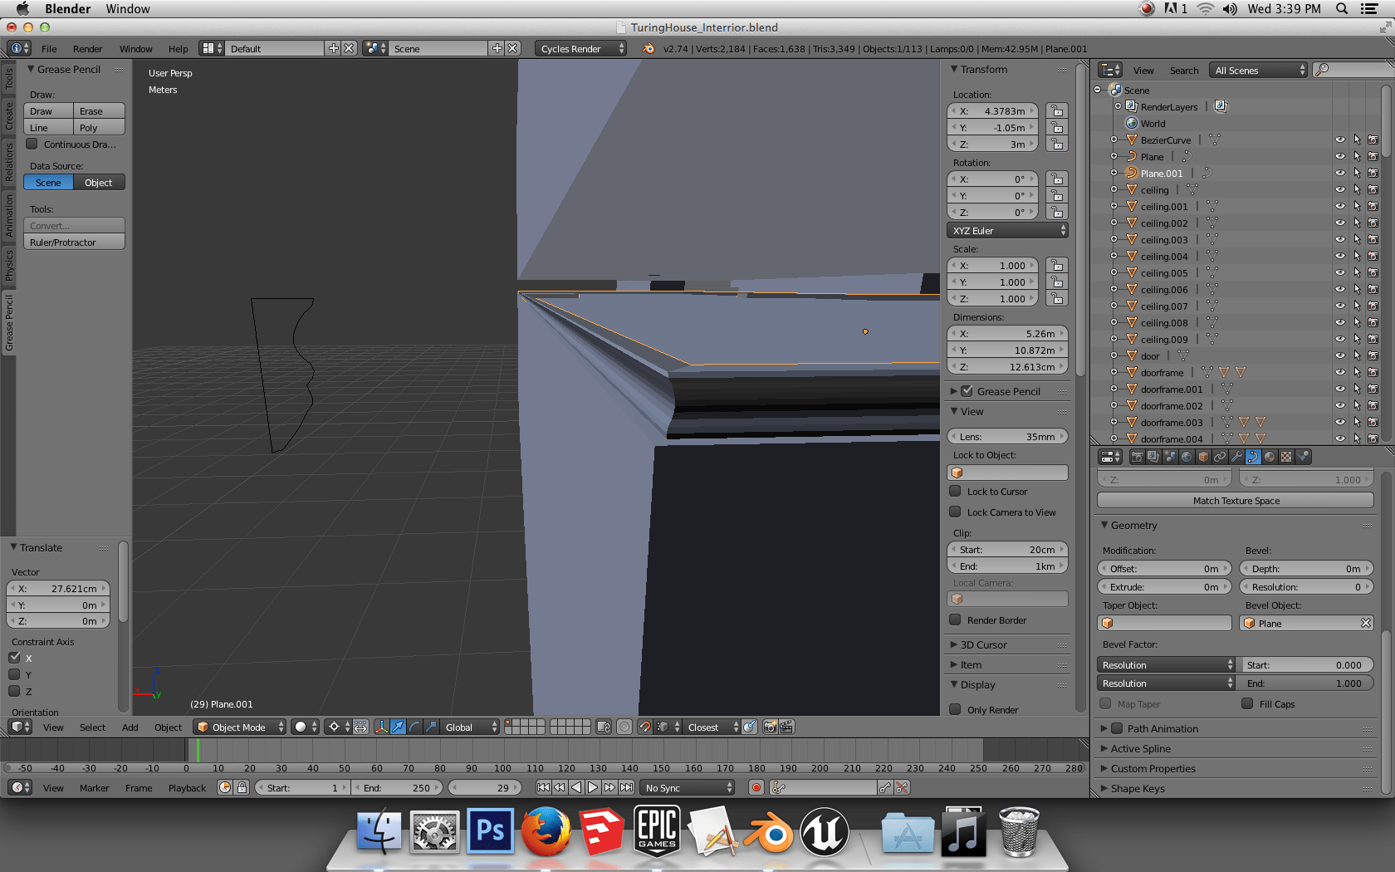Open the Texture properties tab (checkered icon)
The height and width of the screenshot is (872, 1395).
pyautogui.click(x=1286, y=457)
